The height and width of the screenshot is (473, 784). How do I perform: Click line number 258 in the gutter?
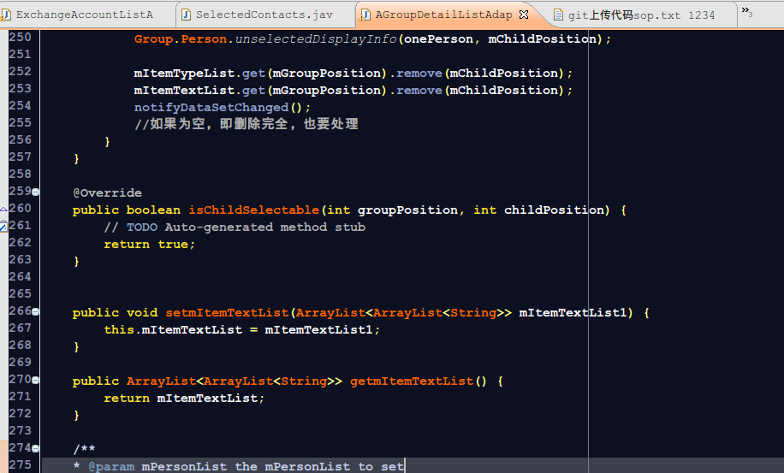(20, 174)
